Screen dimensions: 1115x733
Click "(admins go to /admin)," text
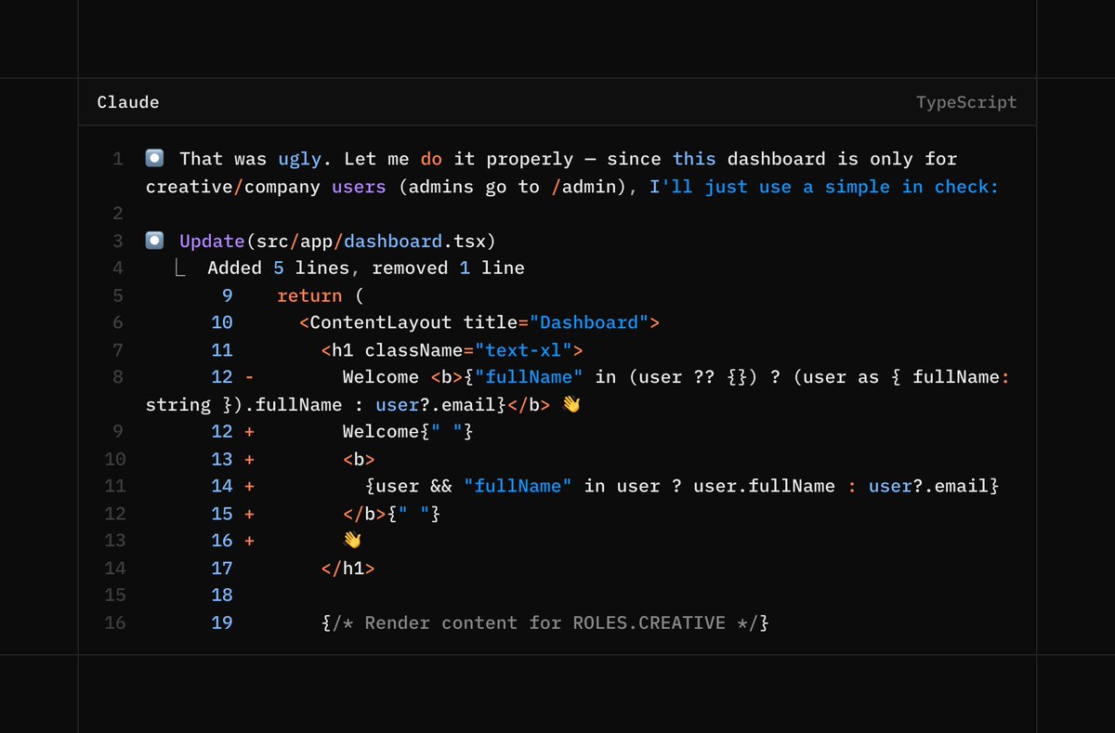(x=518, y=187)
